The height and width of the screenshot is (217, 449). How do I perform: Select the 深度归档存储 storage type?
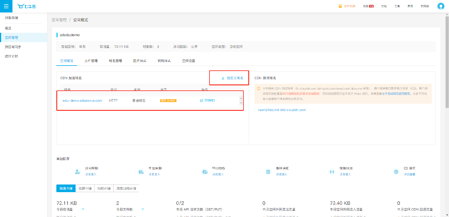tap(126, 188)
